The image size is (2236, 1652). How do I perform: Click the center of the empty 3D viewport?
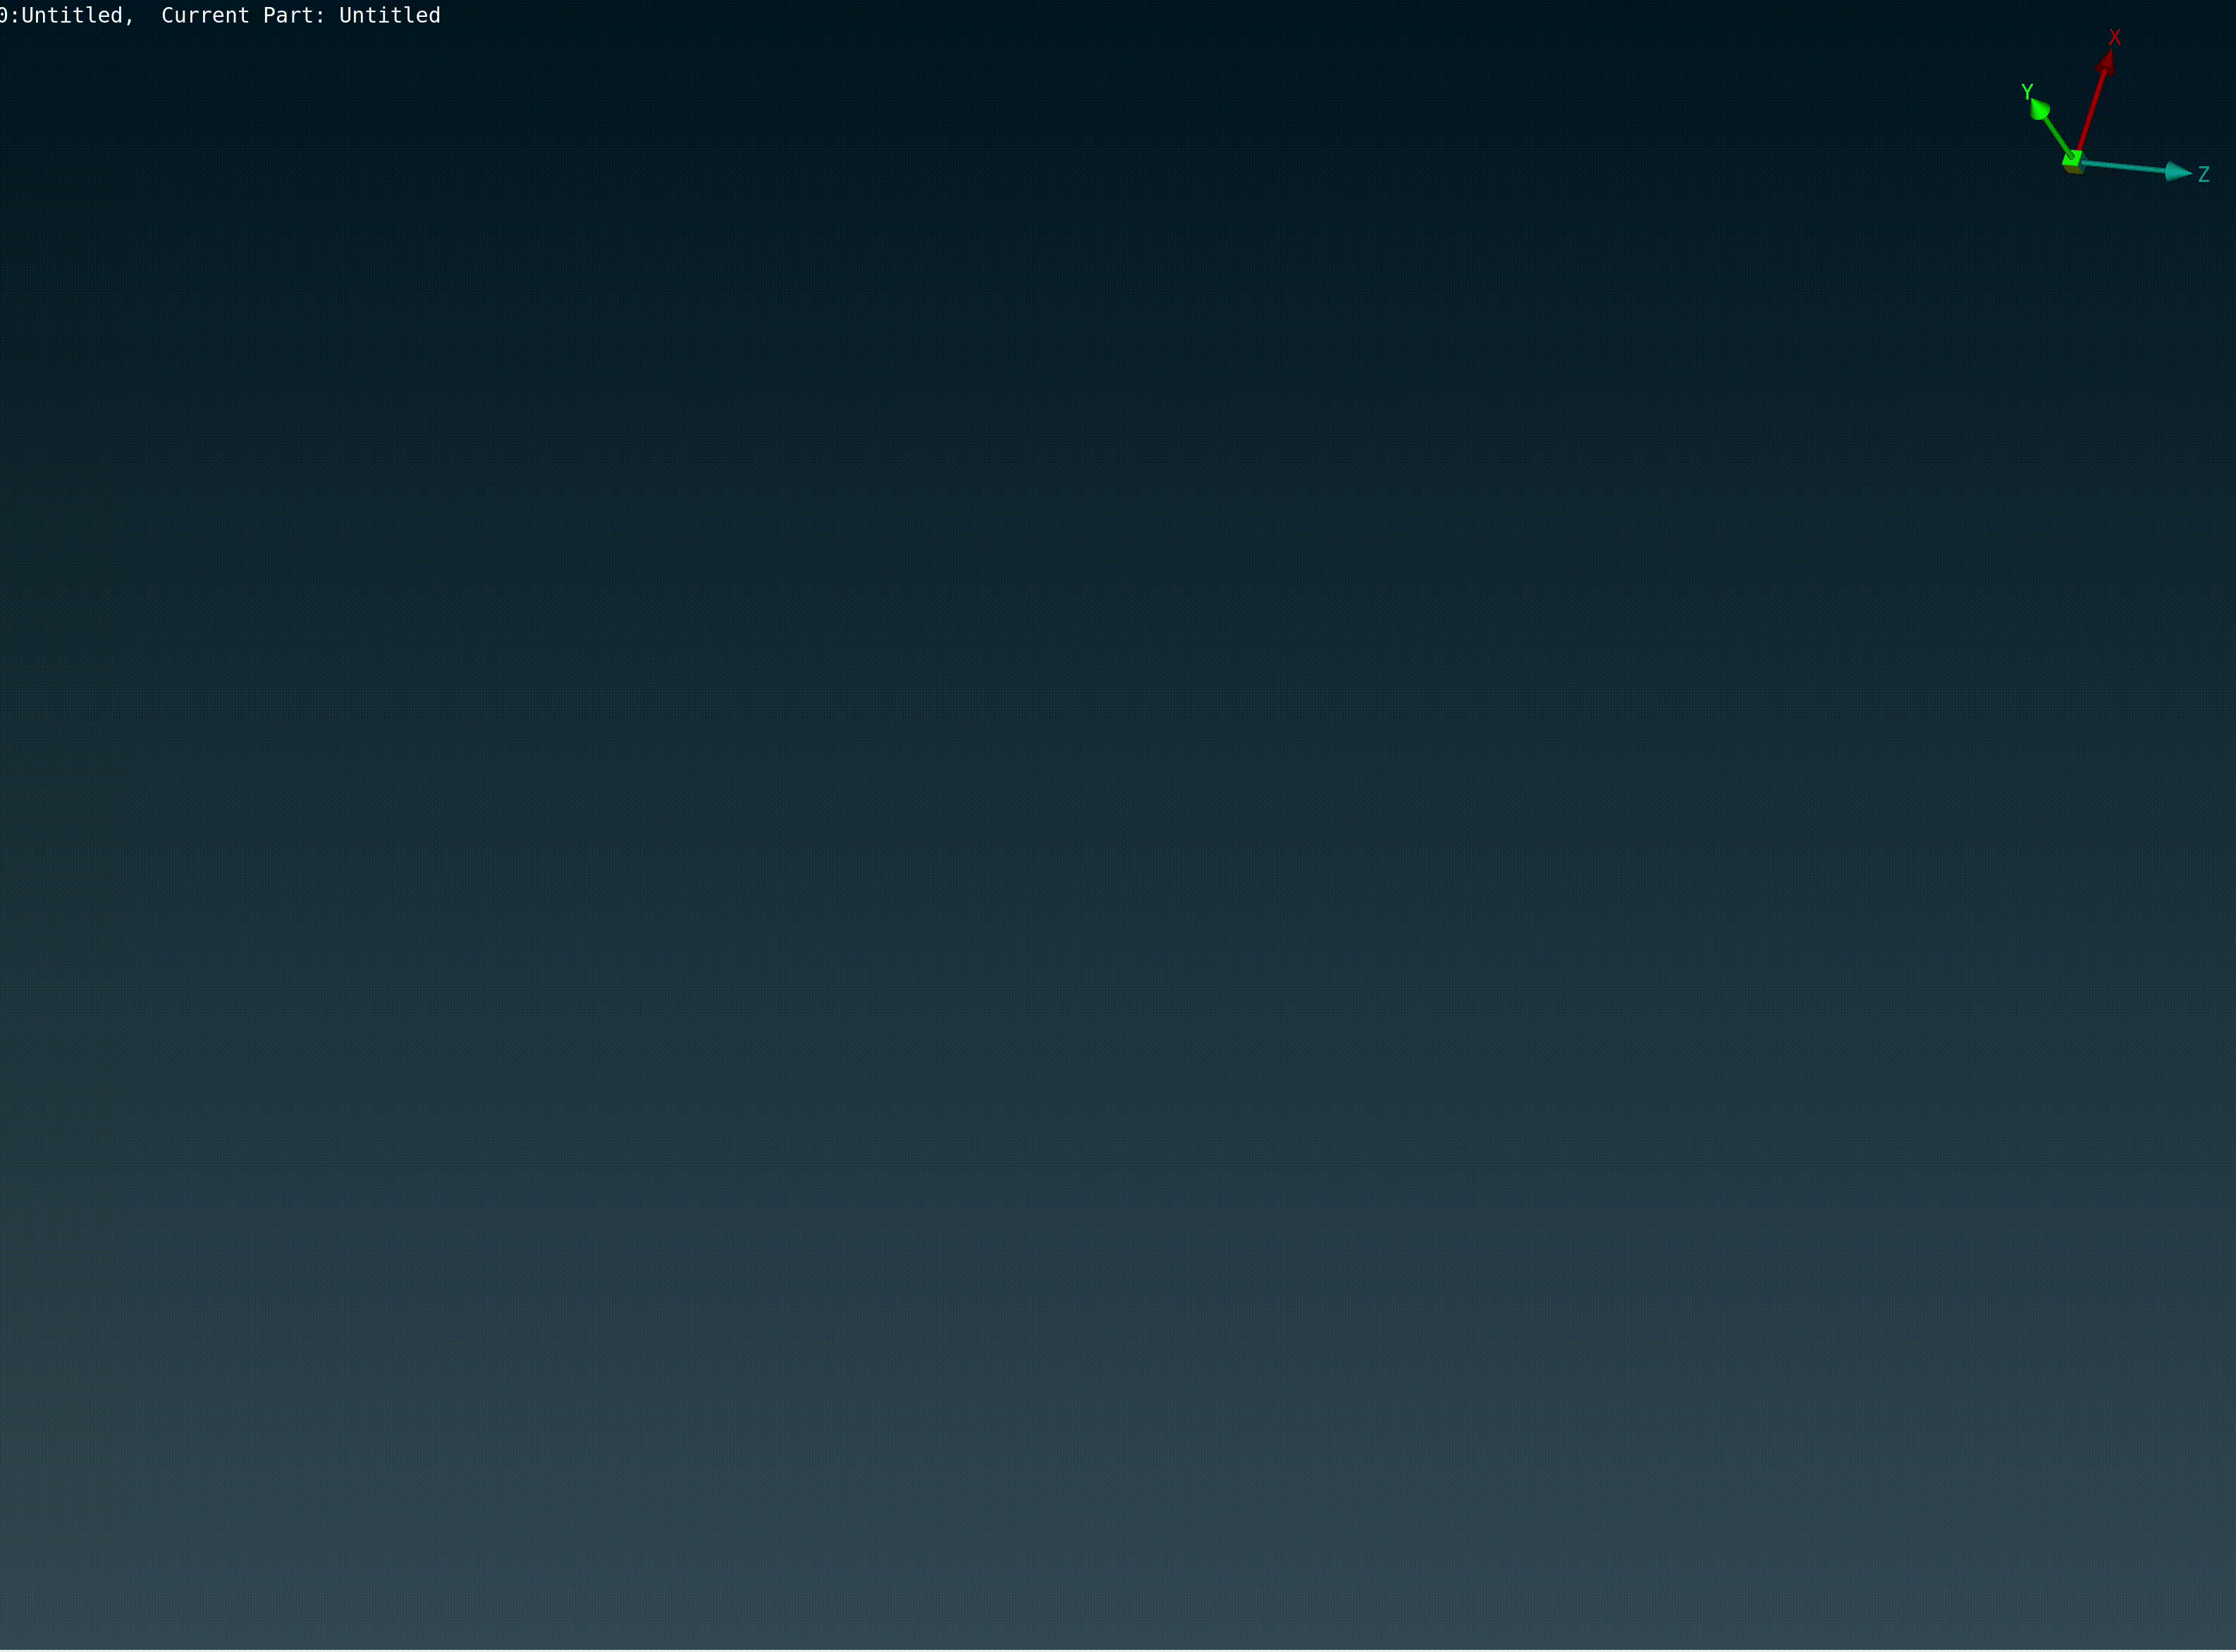coord(1118,826)
